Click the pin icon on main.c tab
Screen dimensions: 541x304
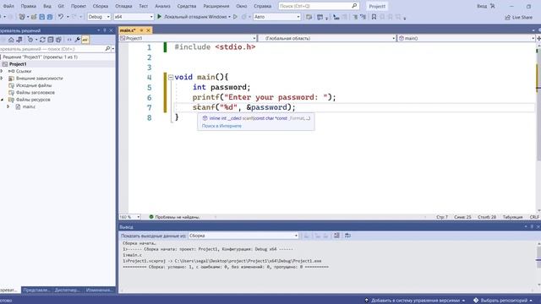[141, 30]
